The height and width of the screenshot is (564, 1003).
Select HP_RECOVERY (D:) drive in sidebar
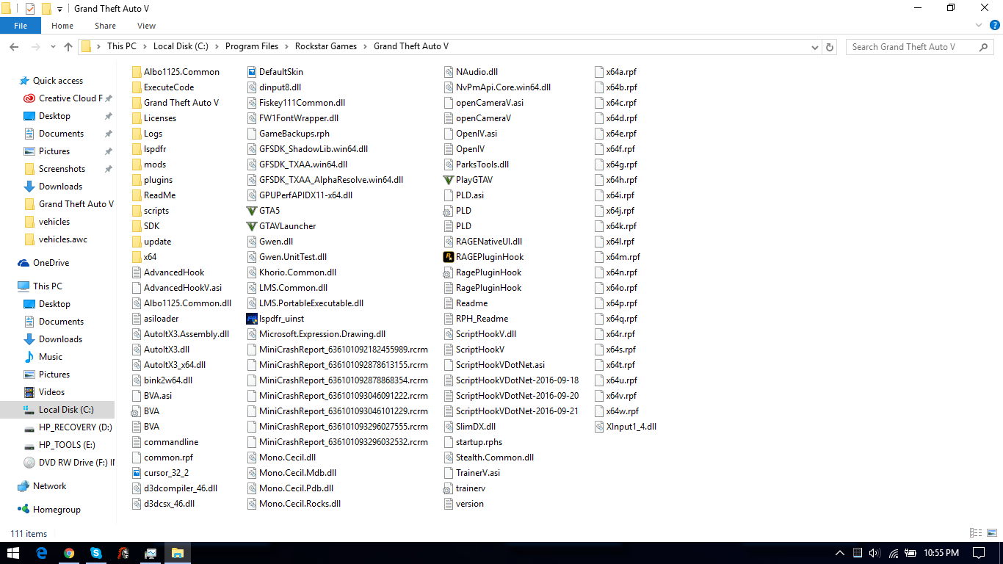point(68,427)
